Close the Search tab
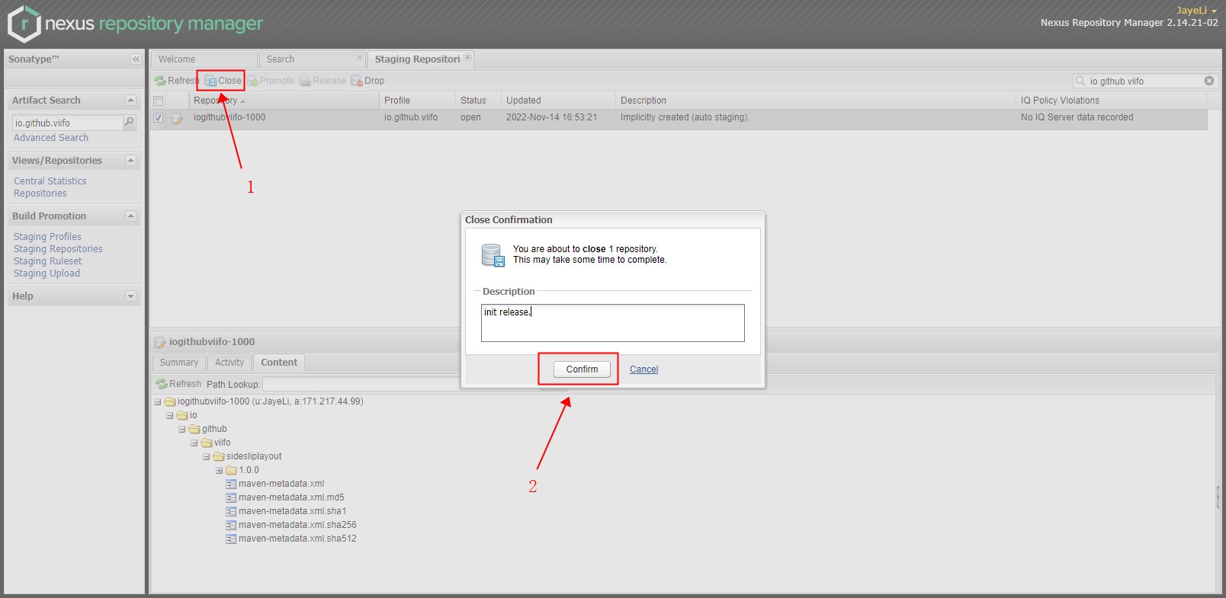The height and width of the screenshot is (598, 1226). [x=359, y=57]
